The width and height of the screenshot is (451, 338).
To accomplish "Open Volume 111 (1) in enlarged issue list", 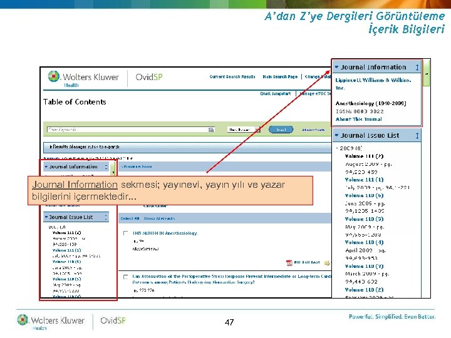I will click(364, 180).
